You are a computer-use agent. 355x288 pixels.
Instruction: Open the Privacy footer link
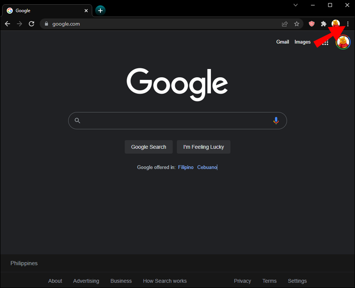click(242, 281)
